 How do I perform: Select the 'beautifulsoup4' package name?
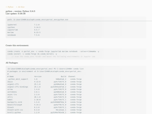[x=15, y=105]
